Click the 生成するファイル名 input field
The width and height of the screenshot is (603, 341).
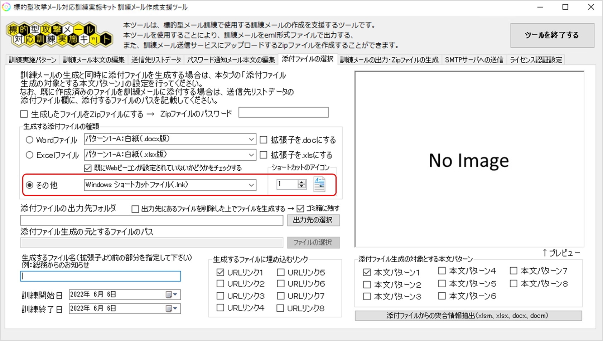[x=100, y=276]
